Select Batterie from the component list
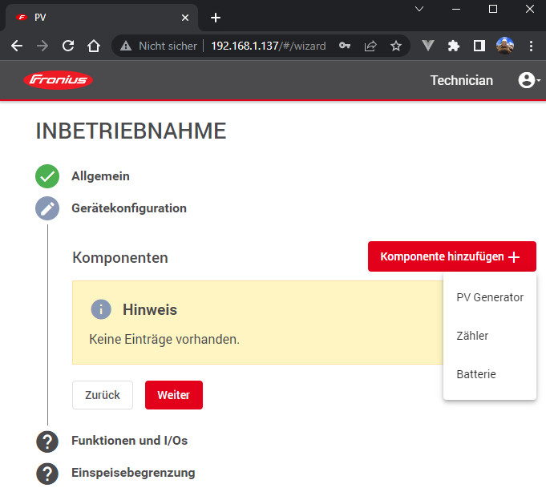This screenshot has height=492, width=546. coord(475,374)
